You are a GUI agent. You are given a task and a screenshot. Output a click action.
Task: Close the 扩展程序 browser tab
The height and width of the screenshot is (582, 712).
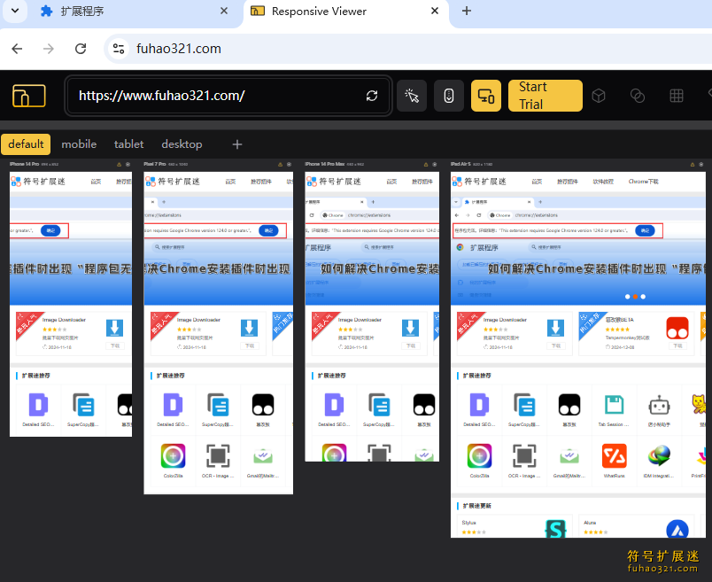coord(224,11)
